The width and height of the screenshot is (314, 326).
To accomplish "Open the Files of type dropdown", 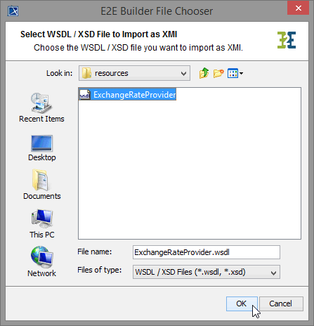I will pyautogui.click(x=207, y=272).
